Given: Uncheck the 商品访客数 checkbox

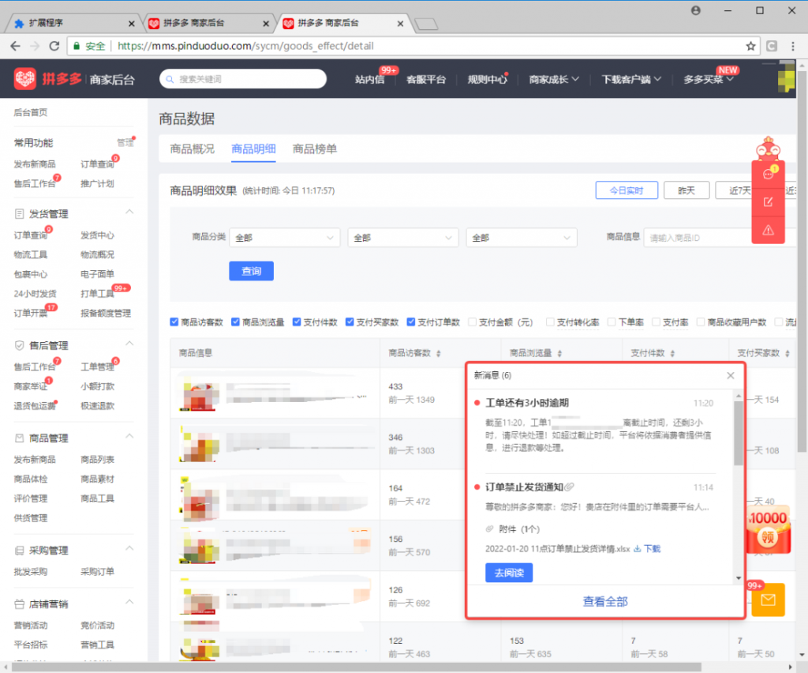Looking at the screenshot, I should click(174, 322).
